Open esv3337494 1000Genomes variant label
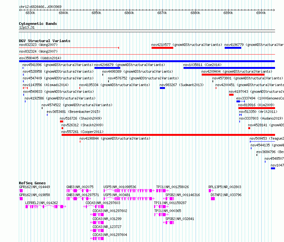The height and width of the screenshot is (242, 284). click(260, 98)
